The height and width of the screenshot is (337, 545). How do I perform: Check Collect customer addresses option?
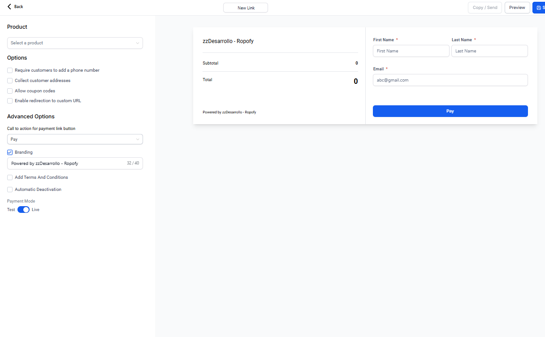[x=10, y=81]
